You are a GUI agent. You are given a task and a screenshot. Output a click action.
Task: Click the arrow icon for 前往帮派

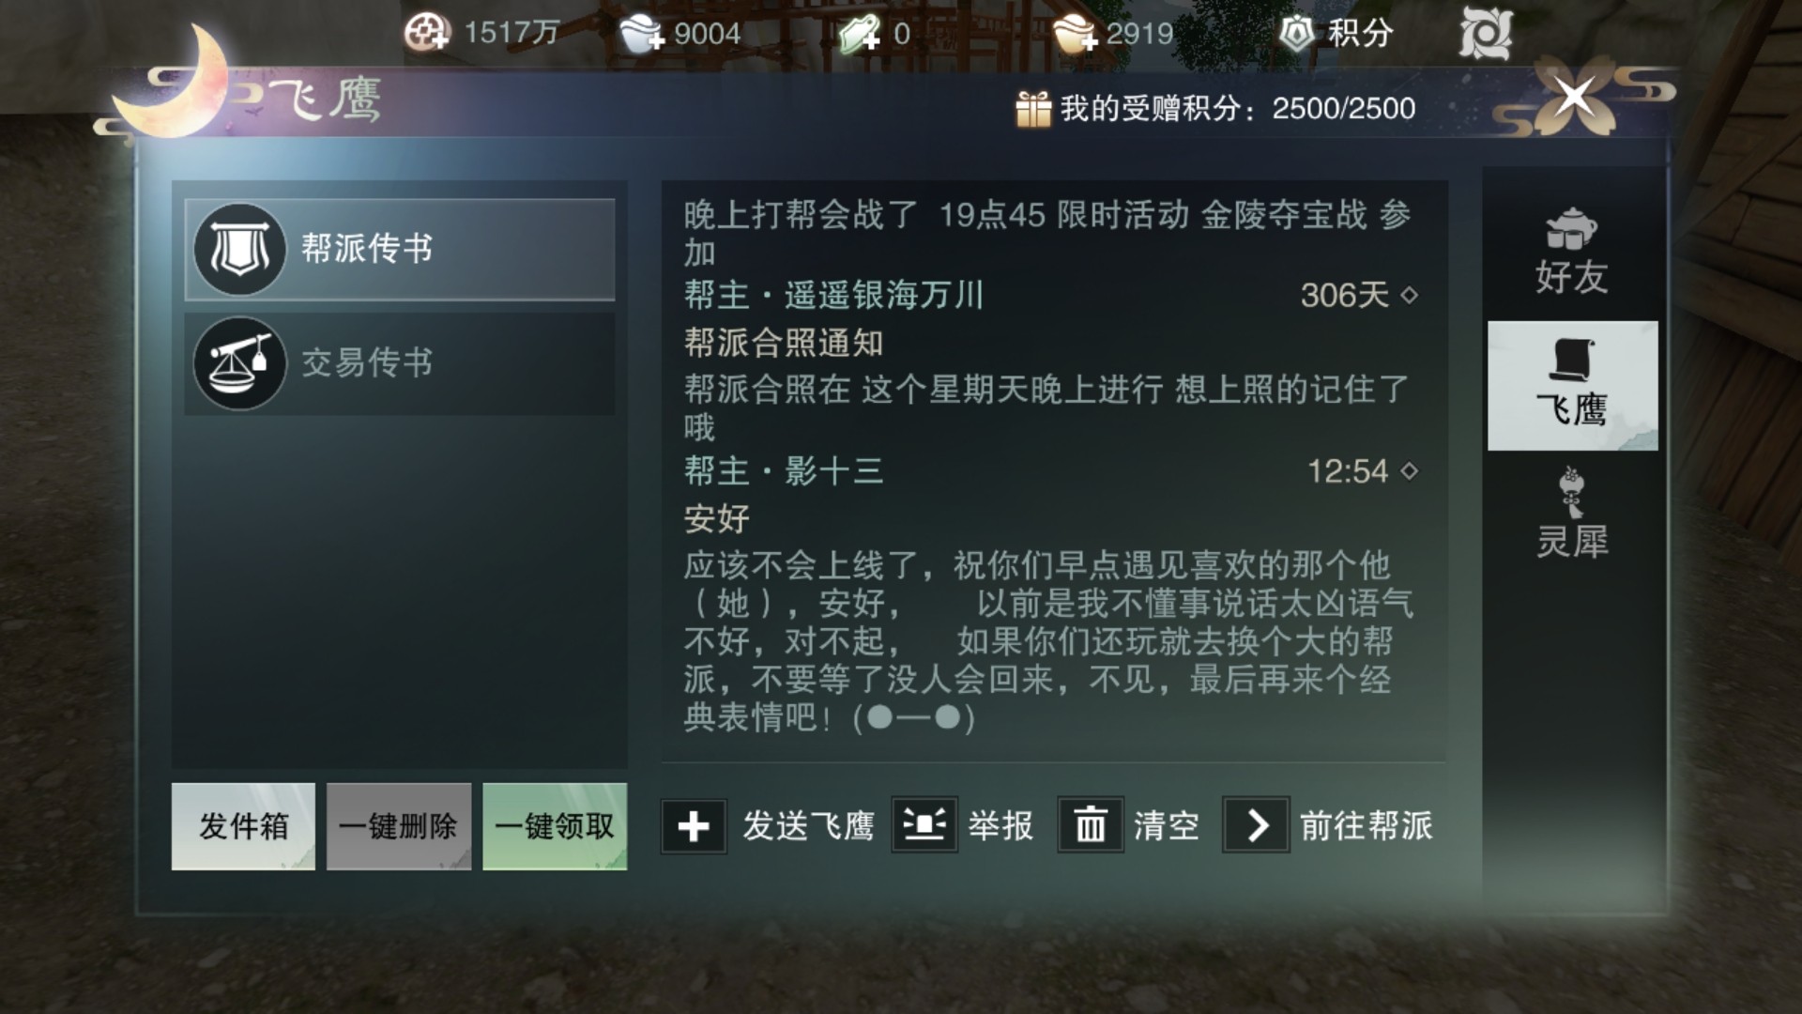pos(1256,825)
